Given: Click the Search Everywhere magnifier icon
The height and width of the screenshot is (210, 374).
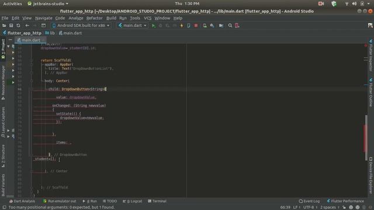Looking at the screenshot, I should tap(230, 26).
